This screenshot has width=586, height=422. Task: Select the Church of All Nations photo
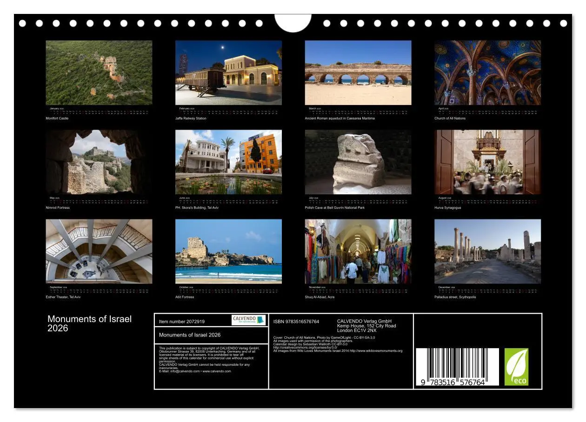(487, 72)
